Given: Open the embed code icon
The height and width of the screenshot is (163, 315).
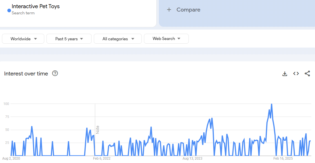Looking at the screenshot, I should [296, 74].
